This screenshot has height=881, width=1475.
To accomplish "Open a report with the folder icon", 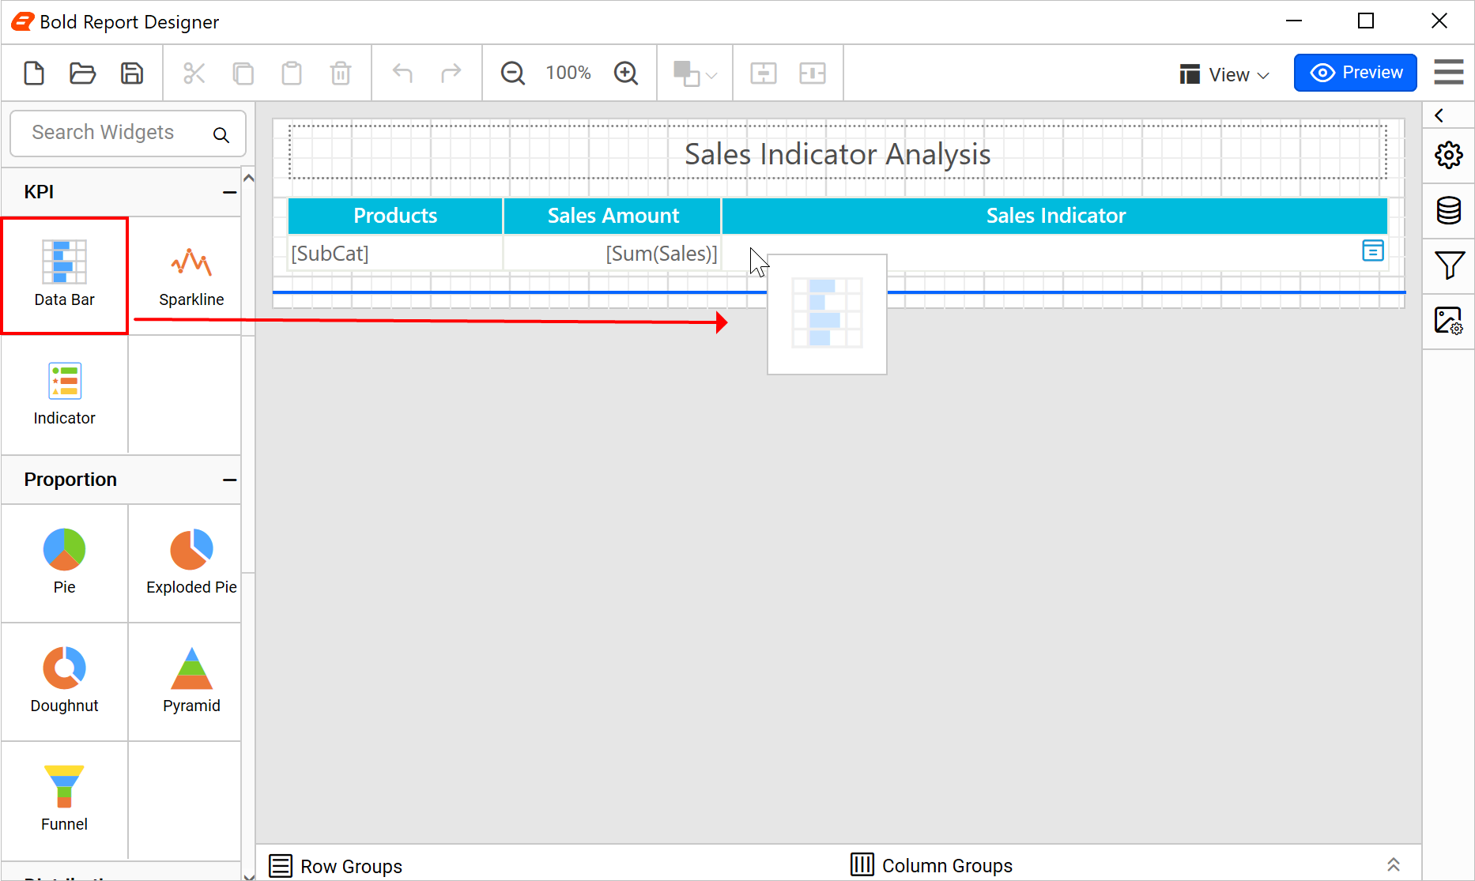I will coord(82,73).
